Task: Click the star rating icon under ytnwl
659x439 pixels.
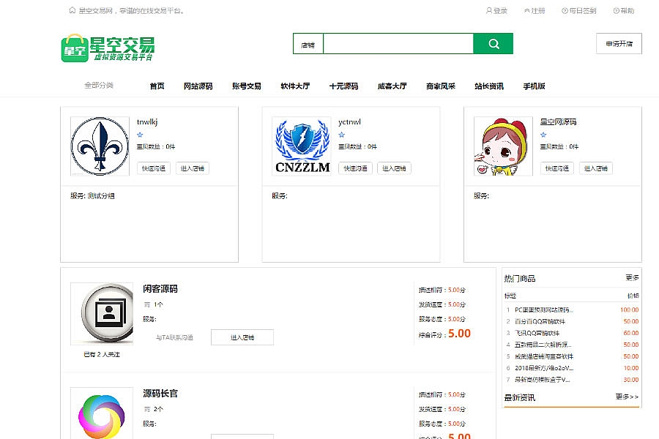Action: pos(341,135)
